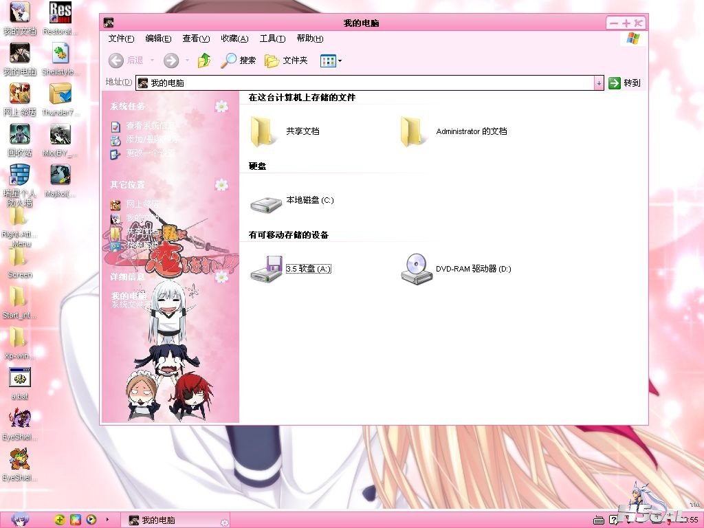Open 控制面板 from the side panel
The image size is (704, 528).
pyautogui.click(x=135, y=245)
